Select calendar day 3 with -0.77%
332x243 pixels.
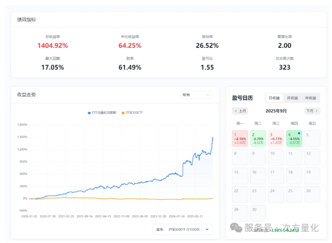click(x=276, y=138)
